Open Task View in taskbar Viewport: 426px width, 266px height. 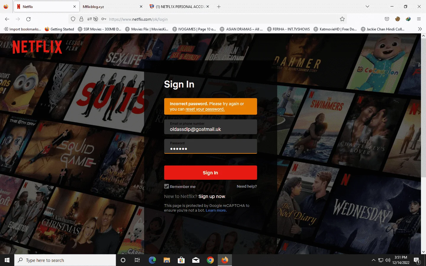(x=137, y=260)
